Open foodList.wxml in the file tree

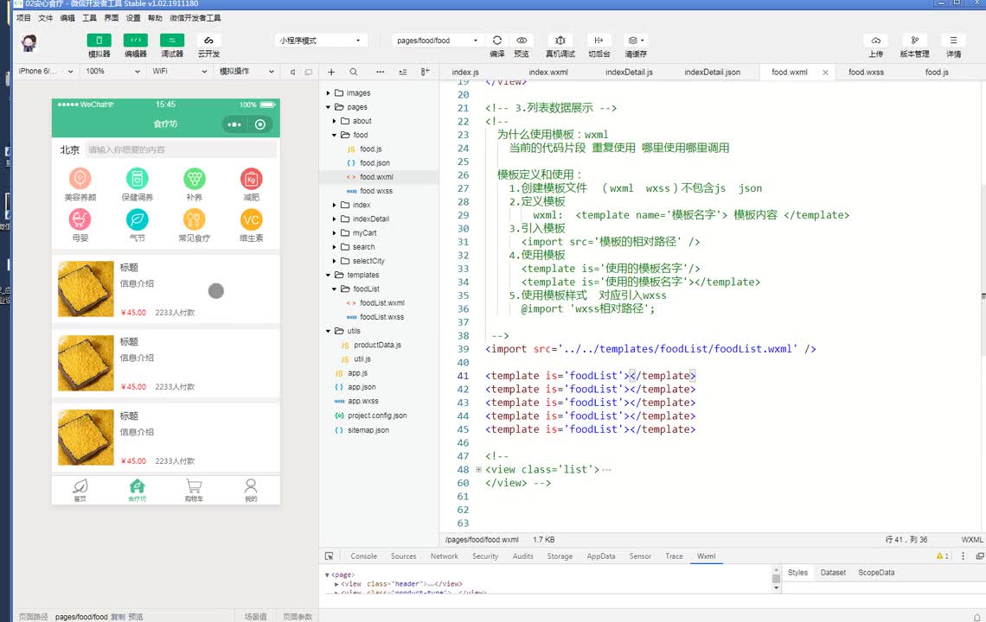381,303
